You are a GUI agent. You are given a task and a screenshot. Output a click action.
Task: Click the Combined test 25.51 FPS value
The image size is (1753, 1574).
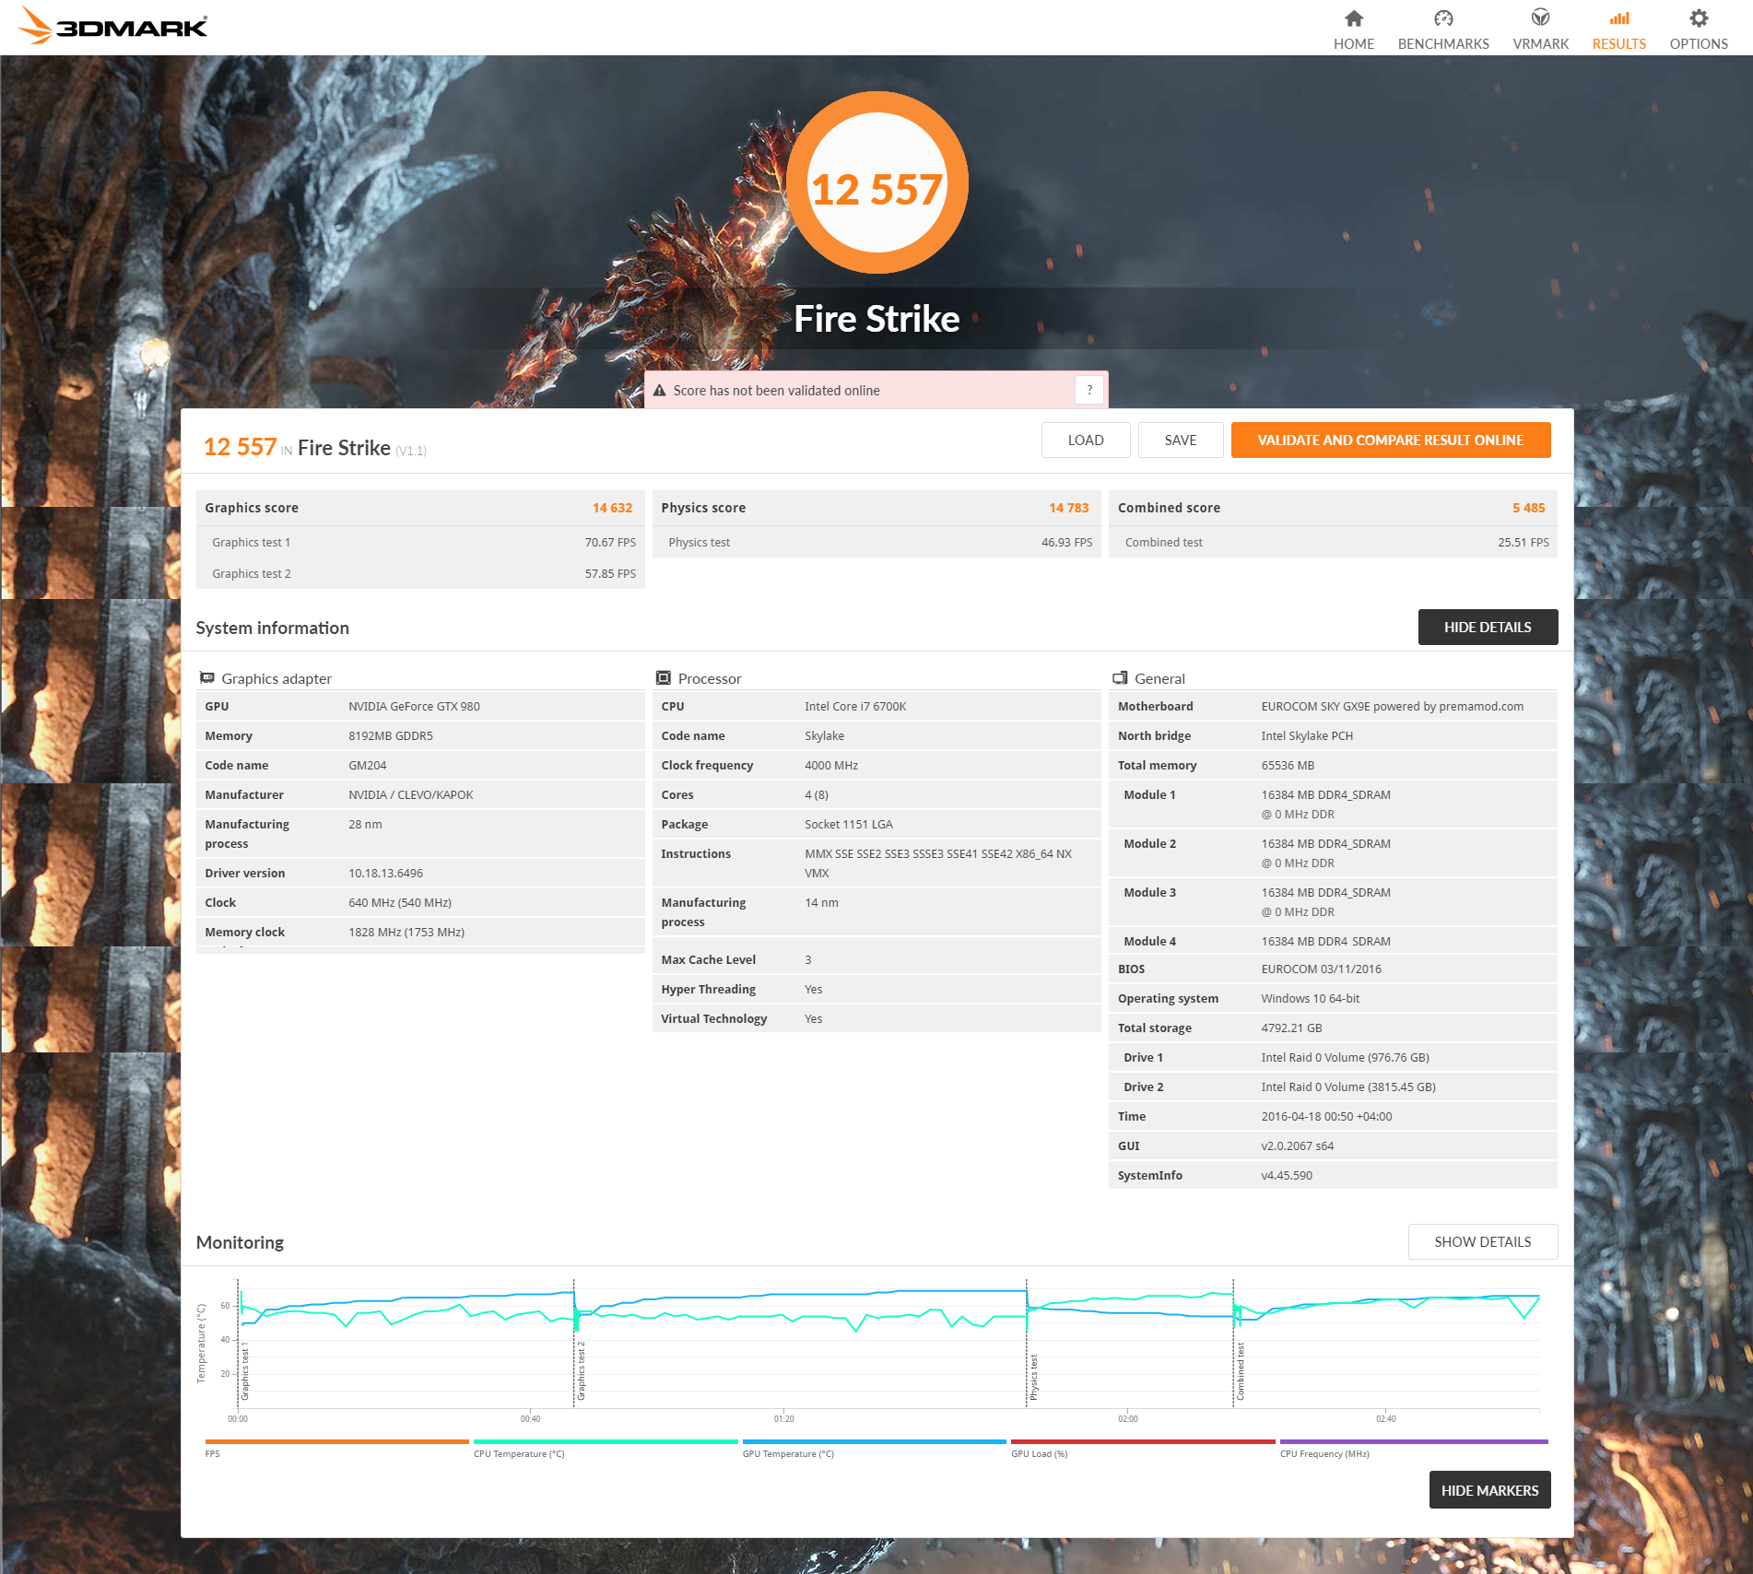point(1523,542)
